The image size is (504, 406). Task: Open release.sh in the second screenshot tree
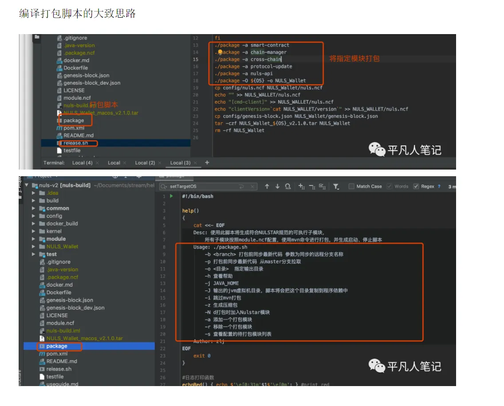click(59, 369)
